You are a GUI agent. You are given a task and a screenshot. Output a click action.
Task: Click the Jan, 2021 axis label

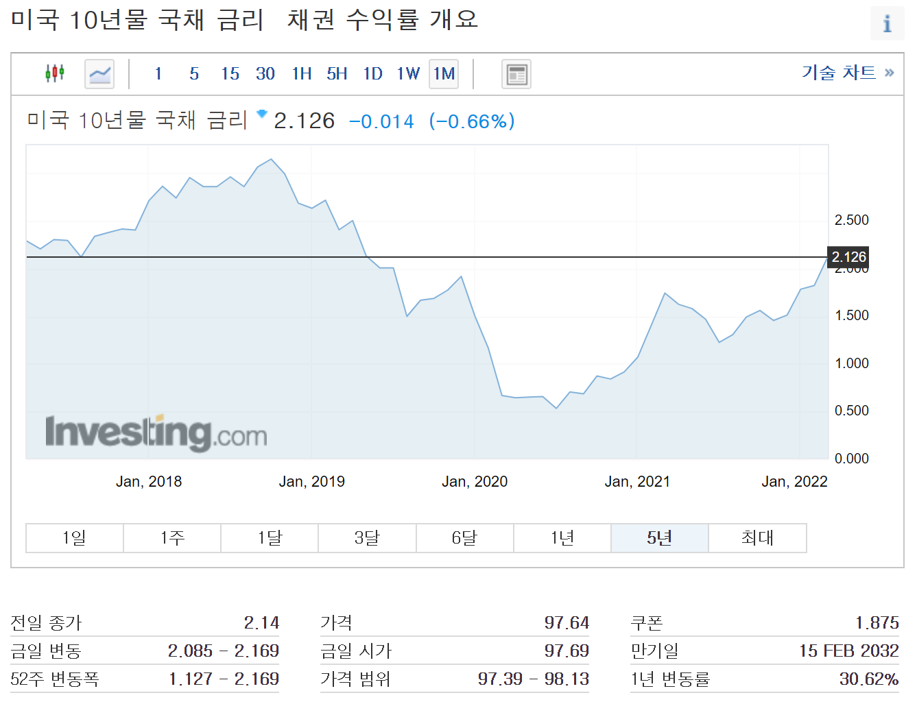coord(637,482)
